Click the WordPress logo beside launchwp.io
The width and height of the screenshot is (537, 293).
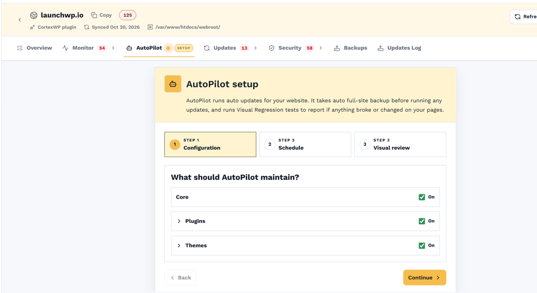coord(34,15)
